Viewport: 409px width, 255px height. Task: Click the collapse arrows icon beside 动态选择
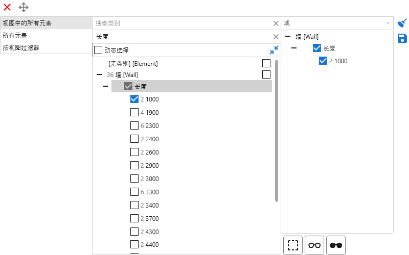point(274,50)
